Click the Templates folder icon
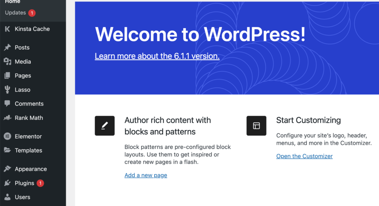The height and width of the screenshot is (206, 379). [7, 150]
